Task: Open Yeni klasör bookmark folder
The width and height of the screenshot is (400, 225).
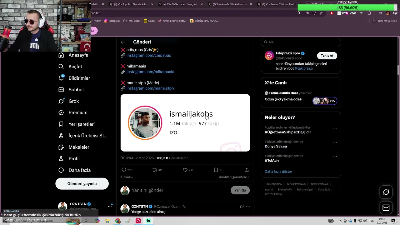Action: pos(132,21)
